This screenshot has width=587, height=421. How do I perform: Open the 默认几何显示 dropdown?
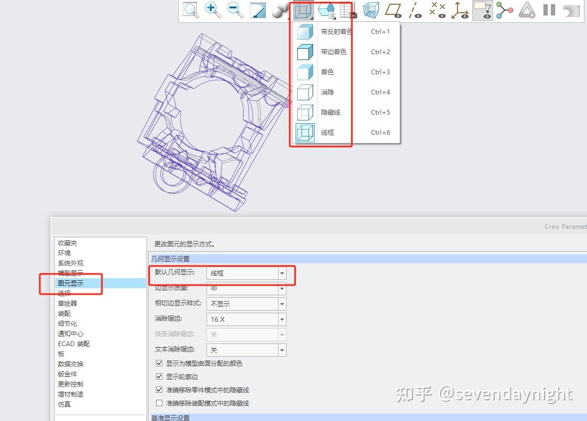(281, 273)
